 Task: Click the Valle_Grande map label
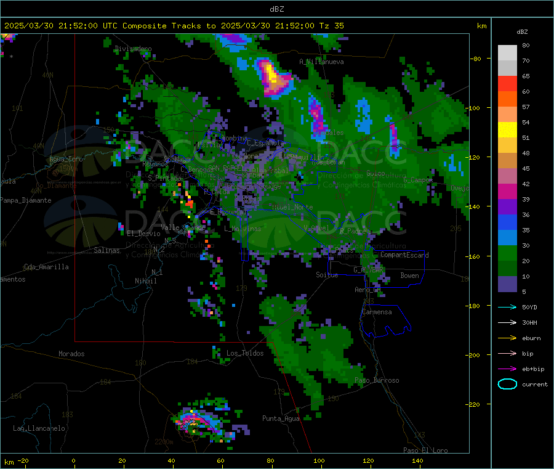(x=183, y=227)
